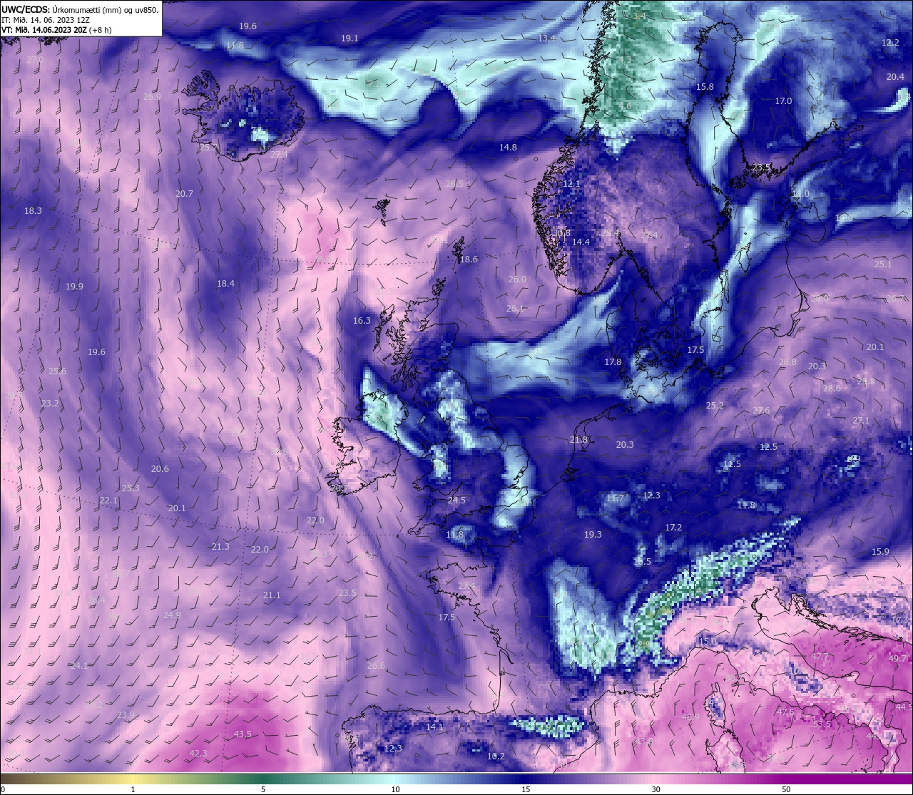This screenshot has width=913, height=795.
Task: Click the 15.9 value label
Action: (x=880, y=552)
